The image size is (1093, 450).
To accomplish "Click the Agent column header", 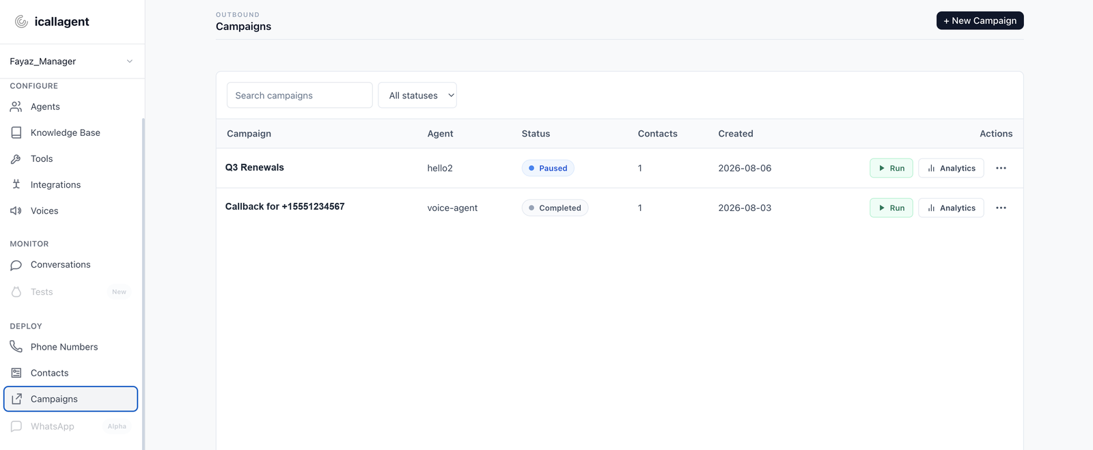I will [x=440, y=134].
